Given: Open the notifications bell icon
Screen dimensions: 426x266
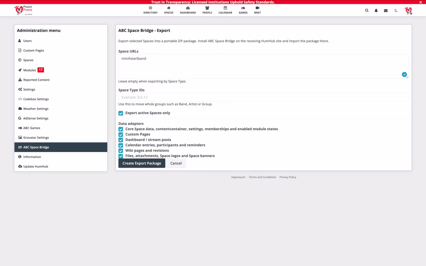Looking at the screenshot, I should coord(376,10).
